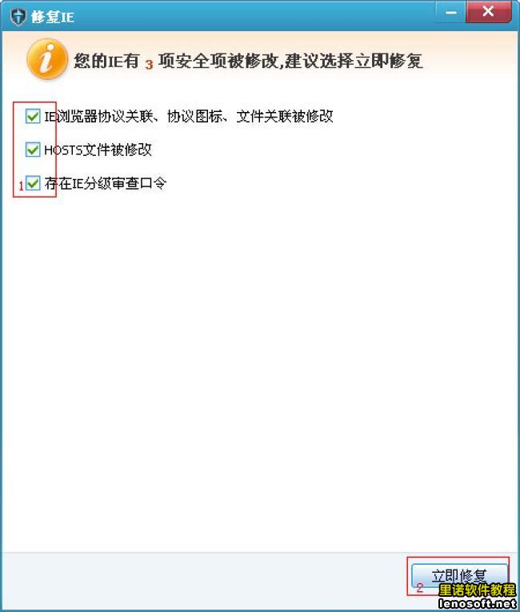Open the lenosoft.net watermark link

click(x=477, y=603)
